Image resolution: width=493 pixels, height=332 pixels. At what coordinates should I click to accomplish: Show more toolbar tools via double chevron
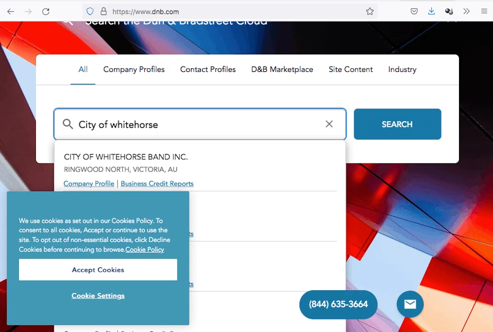tap(466, 12)
